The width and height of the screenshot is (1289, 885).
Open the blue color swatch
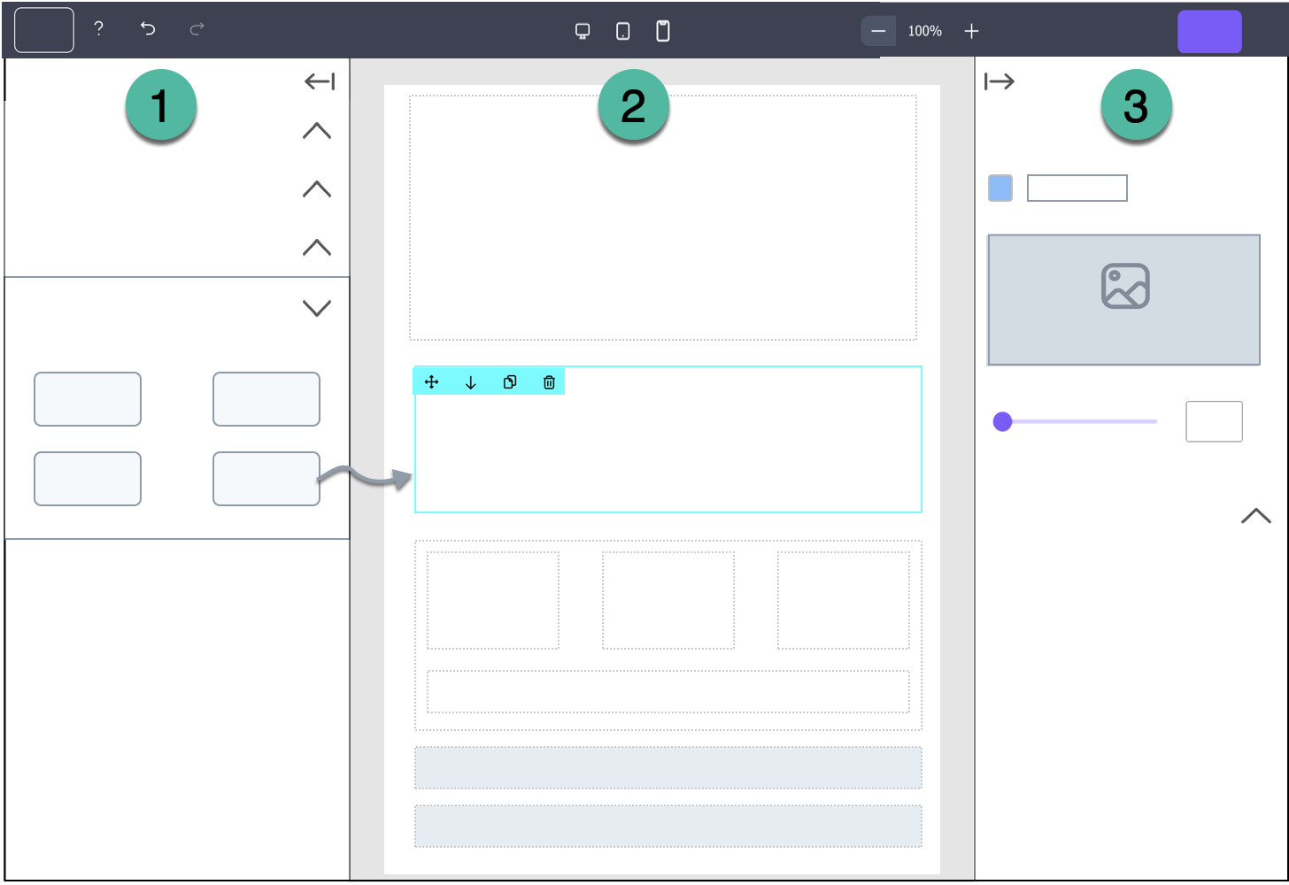coord(1000,189)
